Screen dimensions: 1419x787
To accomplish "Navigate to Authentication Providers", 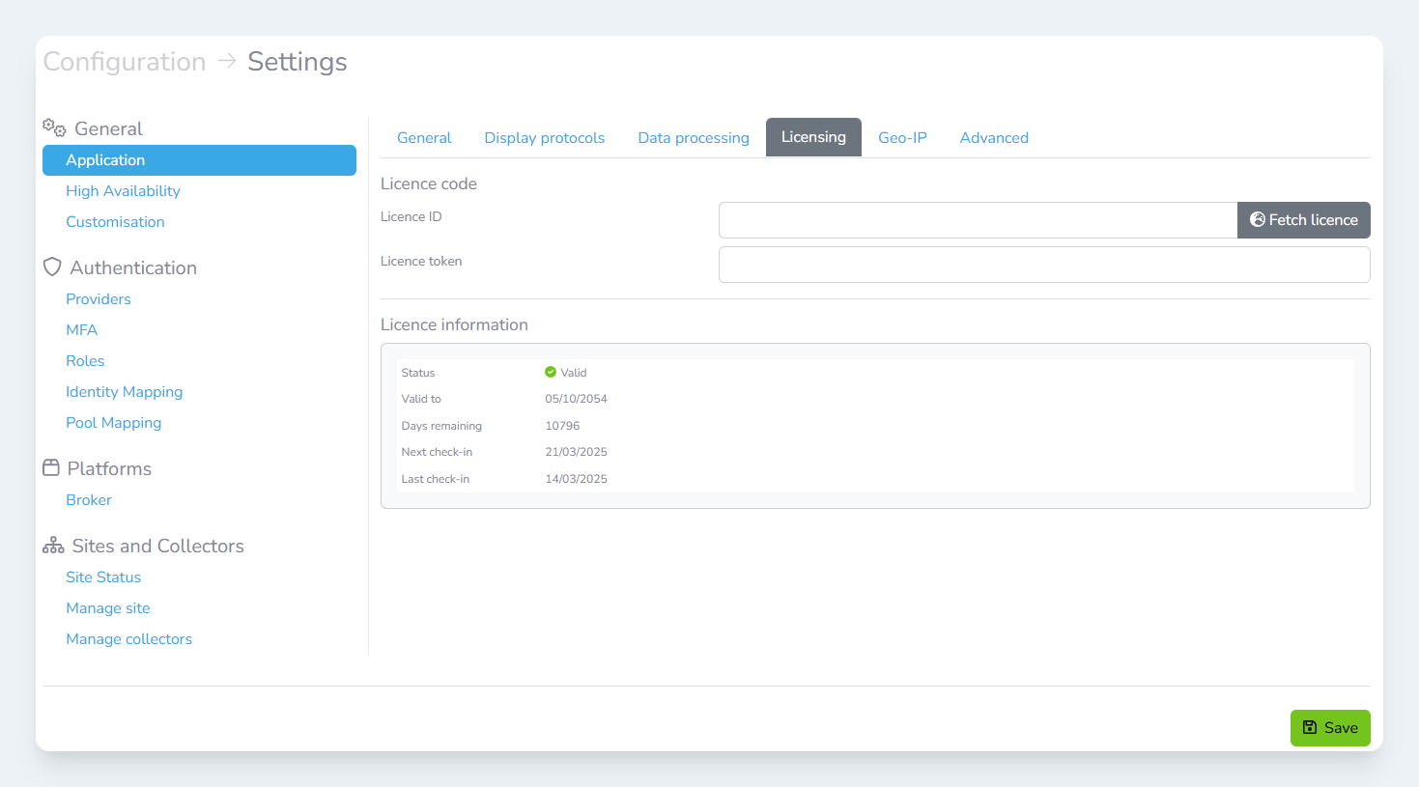I will tap(99, 299).
